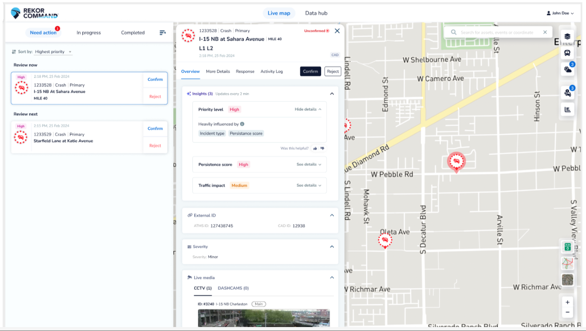Click the Main label on camera #3240
This screenshot has height=331, width=586.
(259, 304)
